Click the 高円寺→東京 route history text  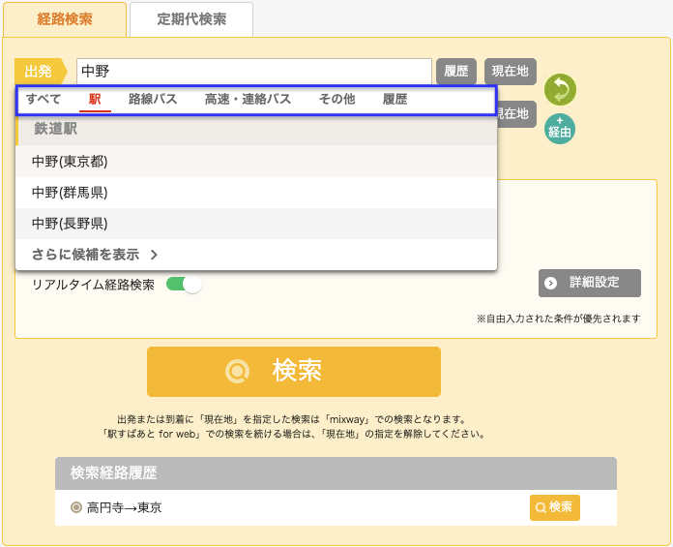tap(125, 507)
